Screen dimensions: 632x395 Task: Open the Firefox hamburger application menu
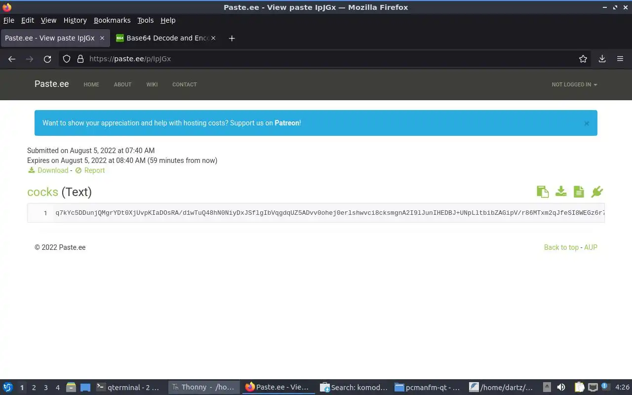pos(620,59)
